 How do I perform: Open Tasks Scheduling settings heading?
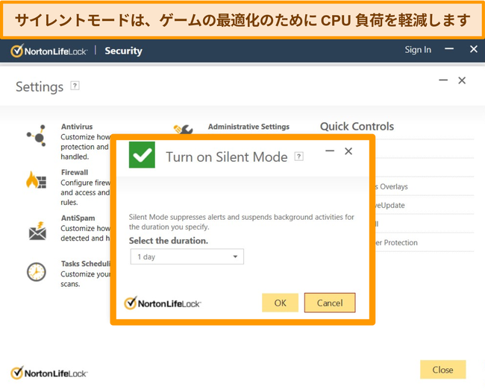point(85,264)
